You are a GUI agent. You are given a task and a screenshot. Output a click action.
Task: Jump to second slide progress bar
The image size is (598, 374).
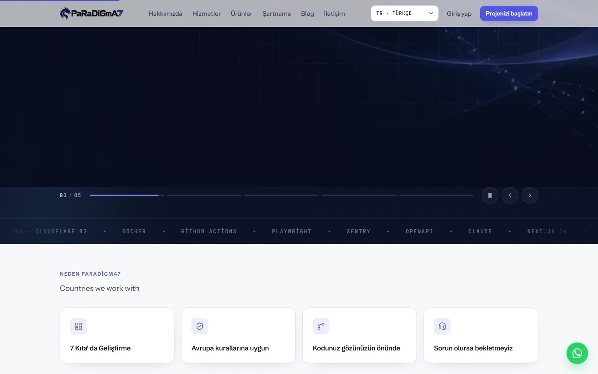(x=204, y=195)
